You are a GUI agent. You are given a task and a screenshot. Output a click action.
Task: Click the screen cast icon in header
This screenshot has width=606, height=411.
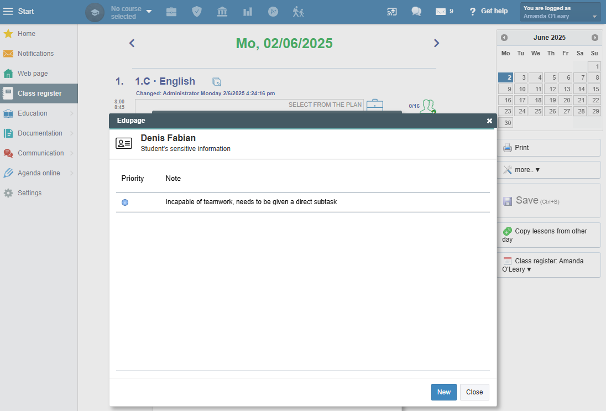click(391, 12)
